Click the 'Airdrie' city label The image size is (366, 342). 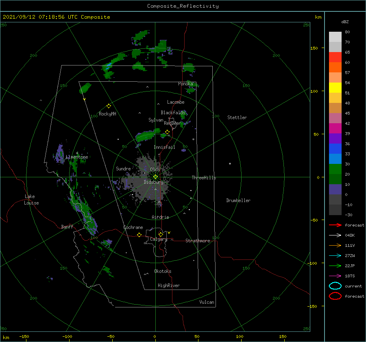tap(160, 217)
